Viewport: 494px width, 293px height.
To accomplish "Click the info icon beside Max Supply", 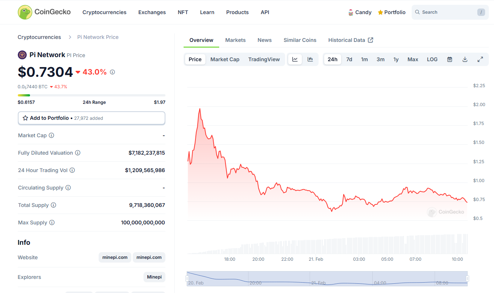I will click(x=52, y=223).
